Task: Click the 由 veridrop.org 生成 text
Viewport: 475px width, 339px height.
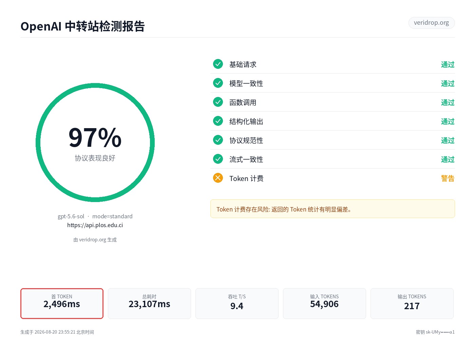Action: click(95, 240)
